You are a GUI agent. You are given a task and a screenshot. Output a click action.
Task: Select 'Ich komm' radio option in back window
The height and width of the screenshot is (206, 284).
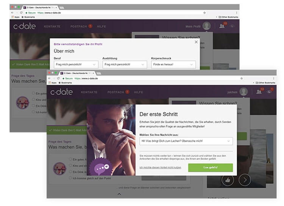point(33,112)
